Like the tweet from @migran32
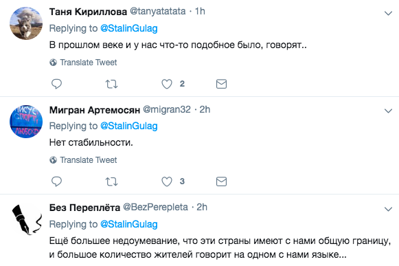Screen dimensions: 399x266 pyautogui.click(x=167, y=181)
